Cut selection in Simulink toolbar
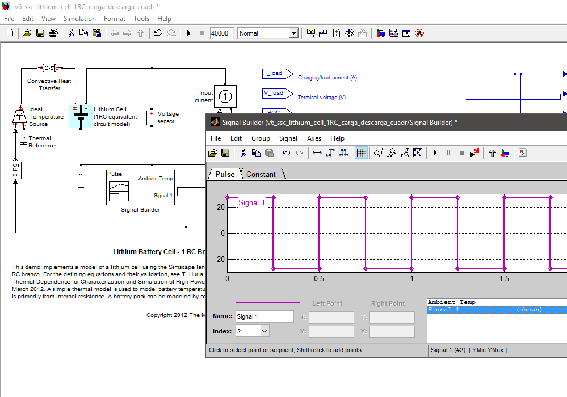The width and height of the screenshot is (567, 397). [x=71, y=33]
